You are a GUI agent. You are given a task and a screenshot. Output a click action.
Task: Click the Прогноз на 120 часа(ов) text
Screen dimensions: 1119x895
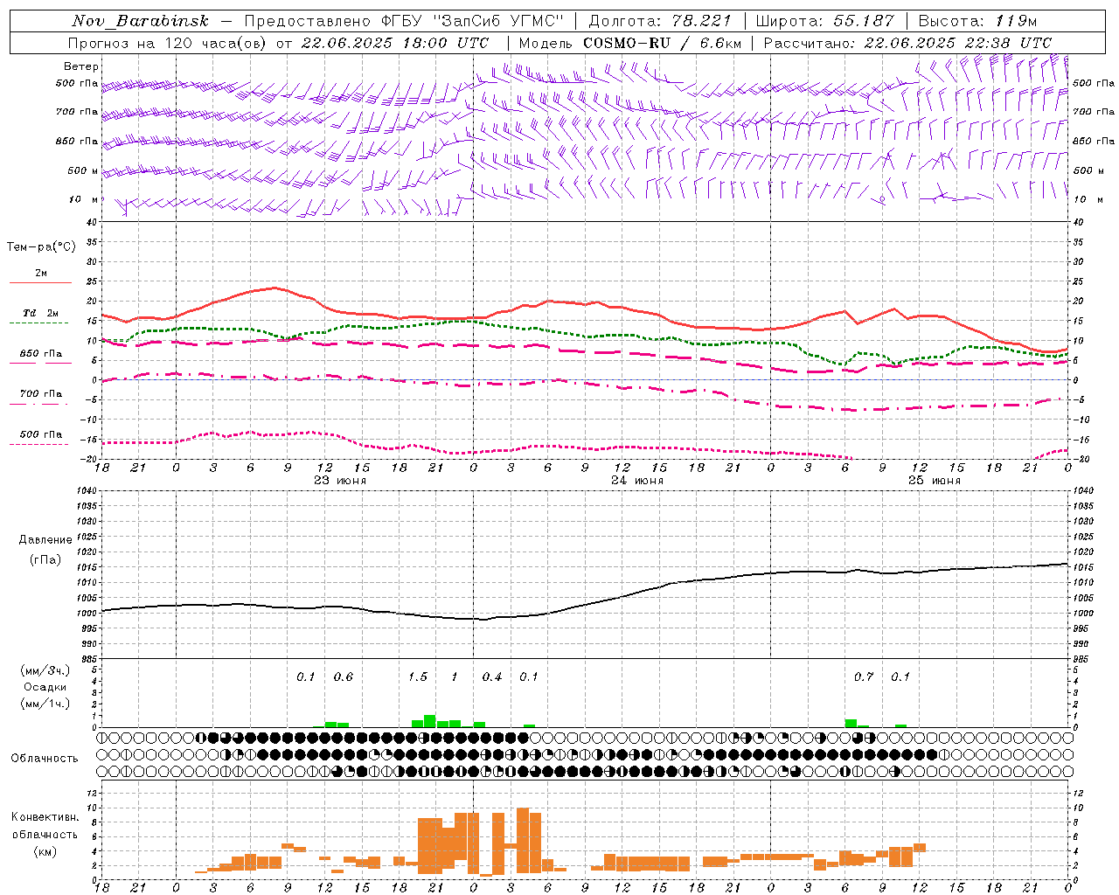168,43
